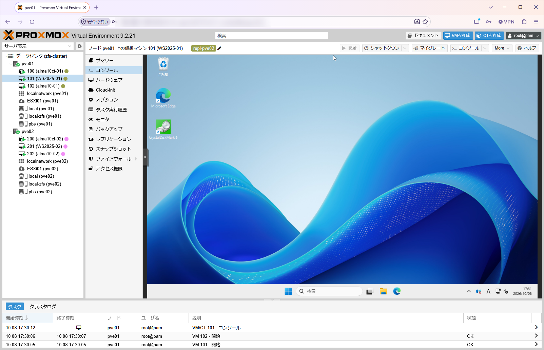Open the browser extensions icon

(524, 22)
